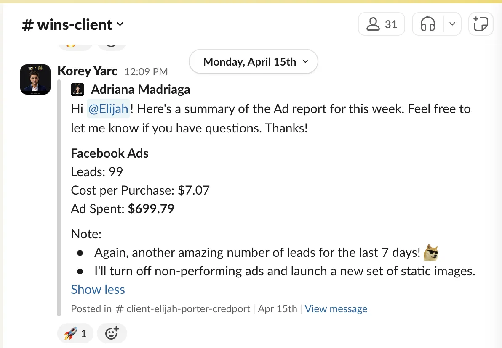This screenshot has height=348, width=502.
Task: Click Korey Yarc's profile avatar
Action: [35, 79]
